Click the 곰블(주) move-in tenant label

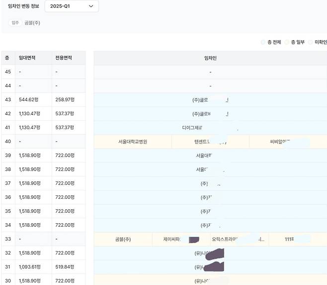click(32, 23)
